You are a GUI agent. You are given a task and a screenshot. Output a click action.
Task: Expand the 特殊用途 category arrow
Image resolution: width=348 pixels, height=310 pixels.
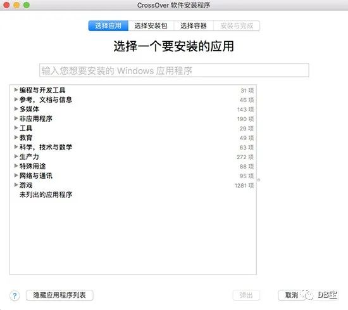pyautogui.click(x=16, y=166)
